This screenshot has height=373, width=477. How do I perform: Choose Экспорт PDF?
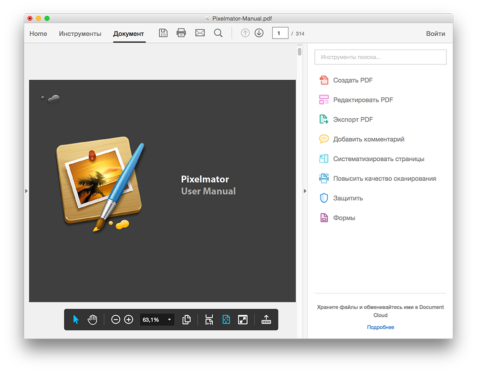[x=353, y=120]
